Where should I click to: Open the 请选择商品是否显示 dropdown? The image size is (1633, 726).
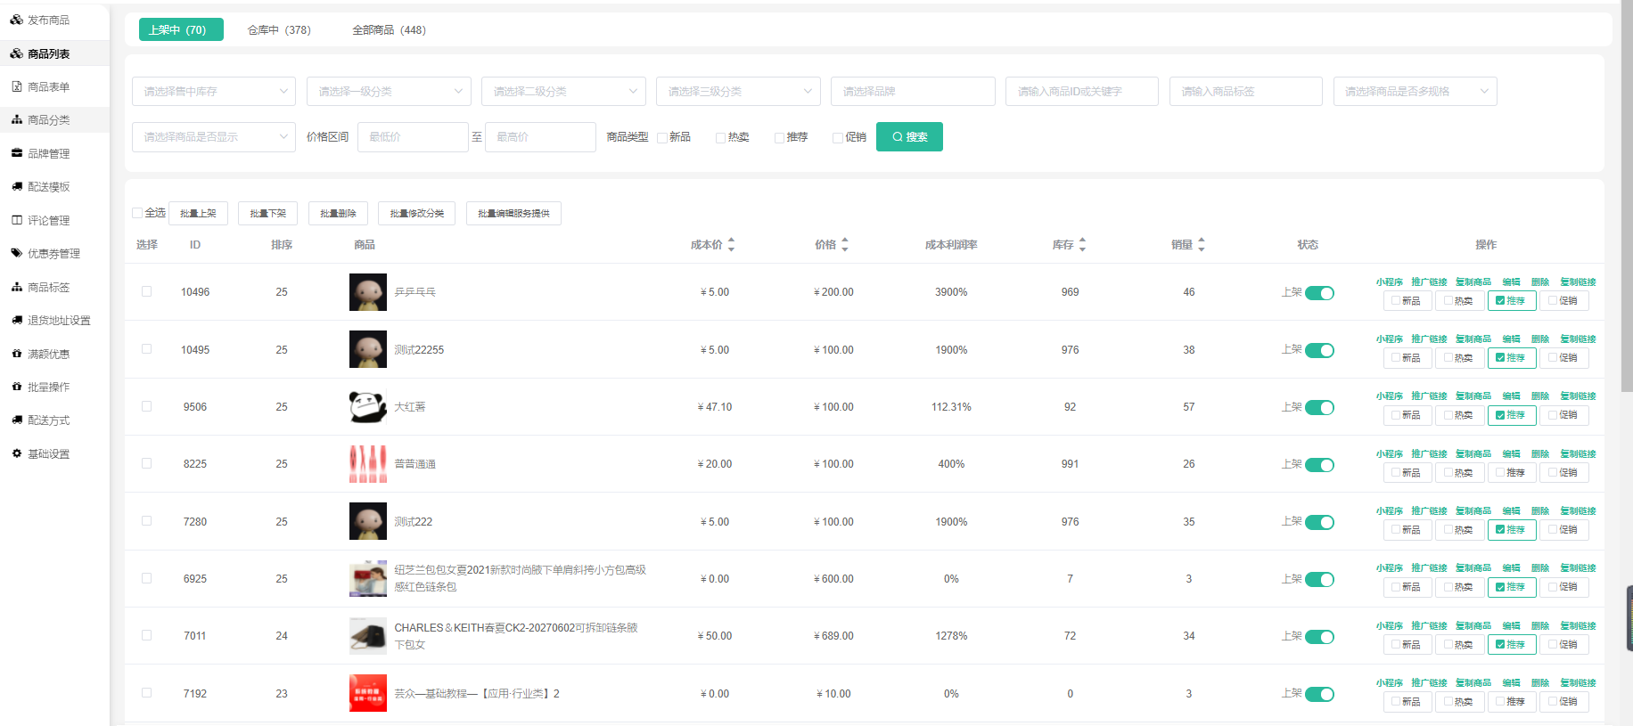[x=213, y=137]
